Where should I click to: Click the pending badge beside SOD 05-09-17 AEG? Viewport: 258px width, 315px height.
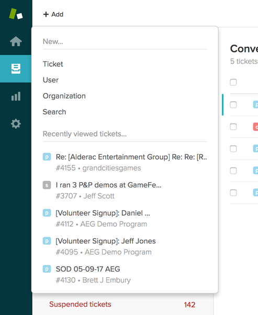[x=47, y=269]
